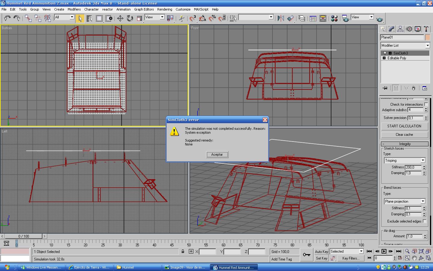Click Aceptar in the SimCloth3 error dialog
This screenshot has width=433, height=271.
point(217,154)
